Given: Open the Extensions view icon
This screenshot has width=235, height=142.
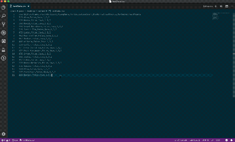Looking at the screenshot, I should (3, 41).
